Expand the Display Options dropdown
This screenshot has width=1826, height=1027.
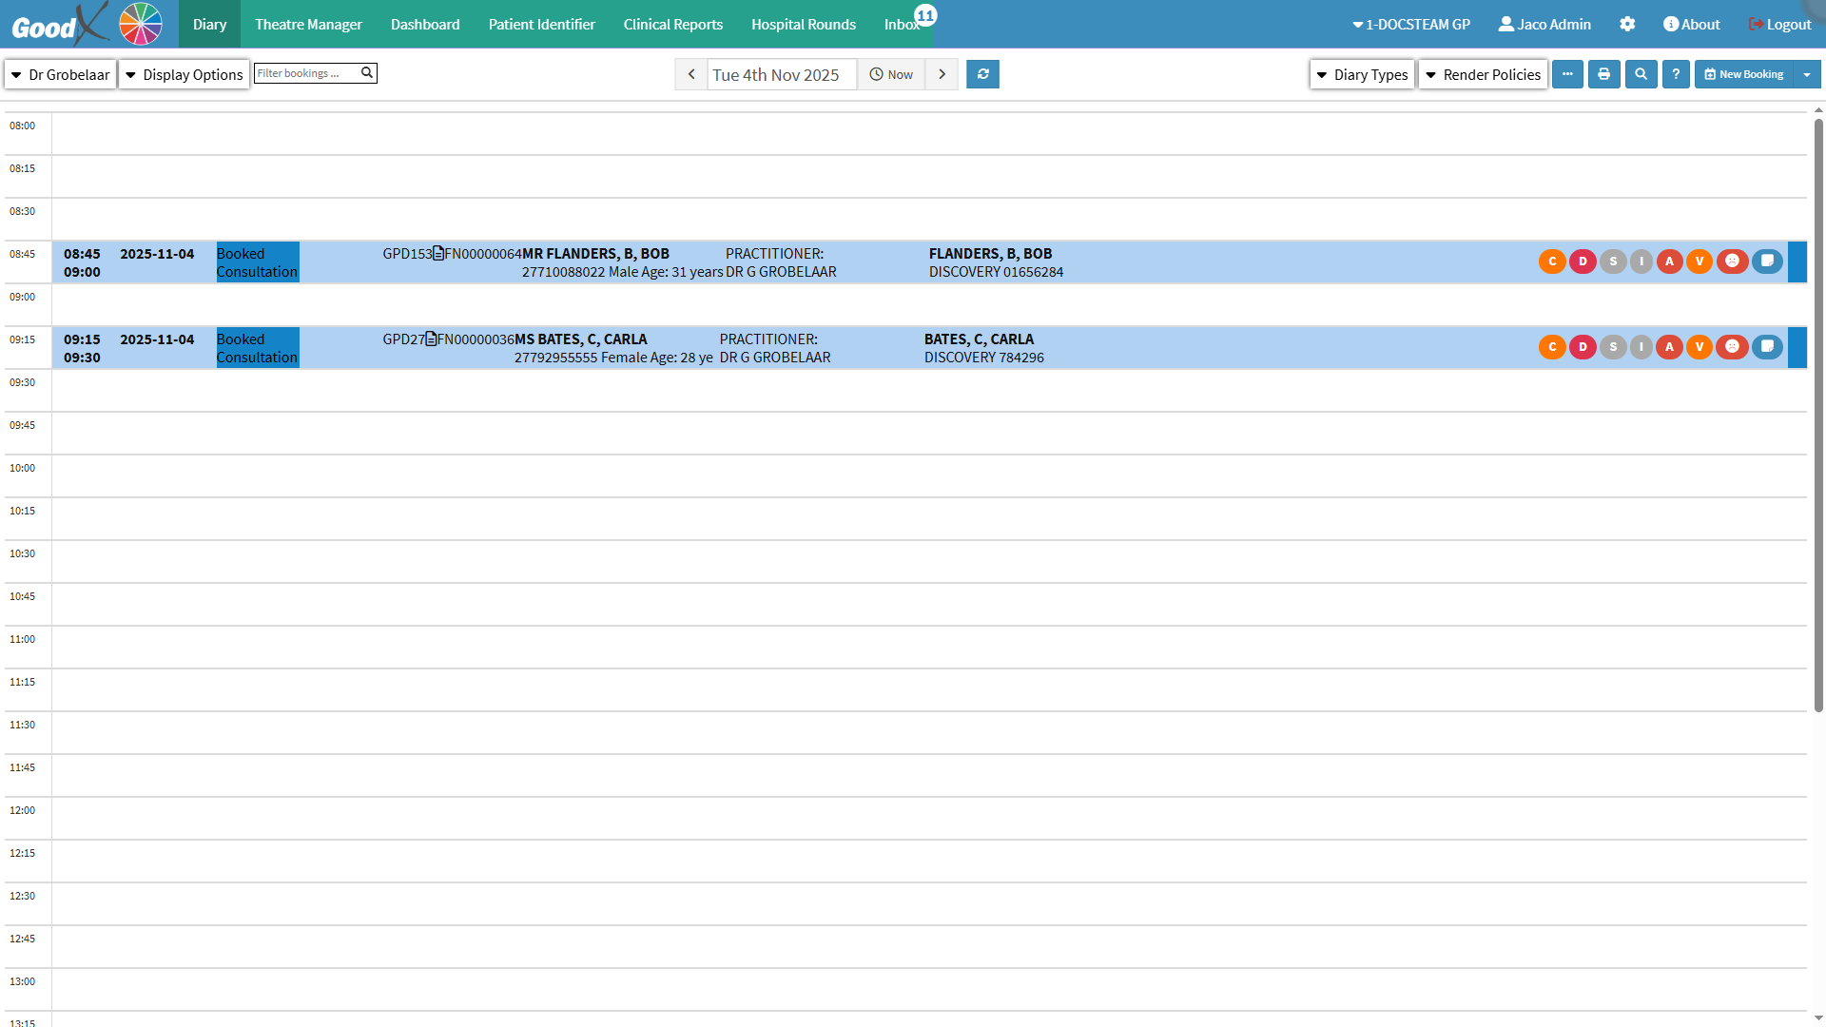pyautogui.click(x=185, y=74)
